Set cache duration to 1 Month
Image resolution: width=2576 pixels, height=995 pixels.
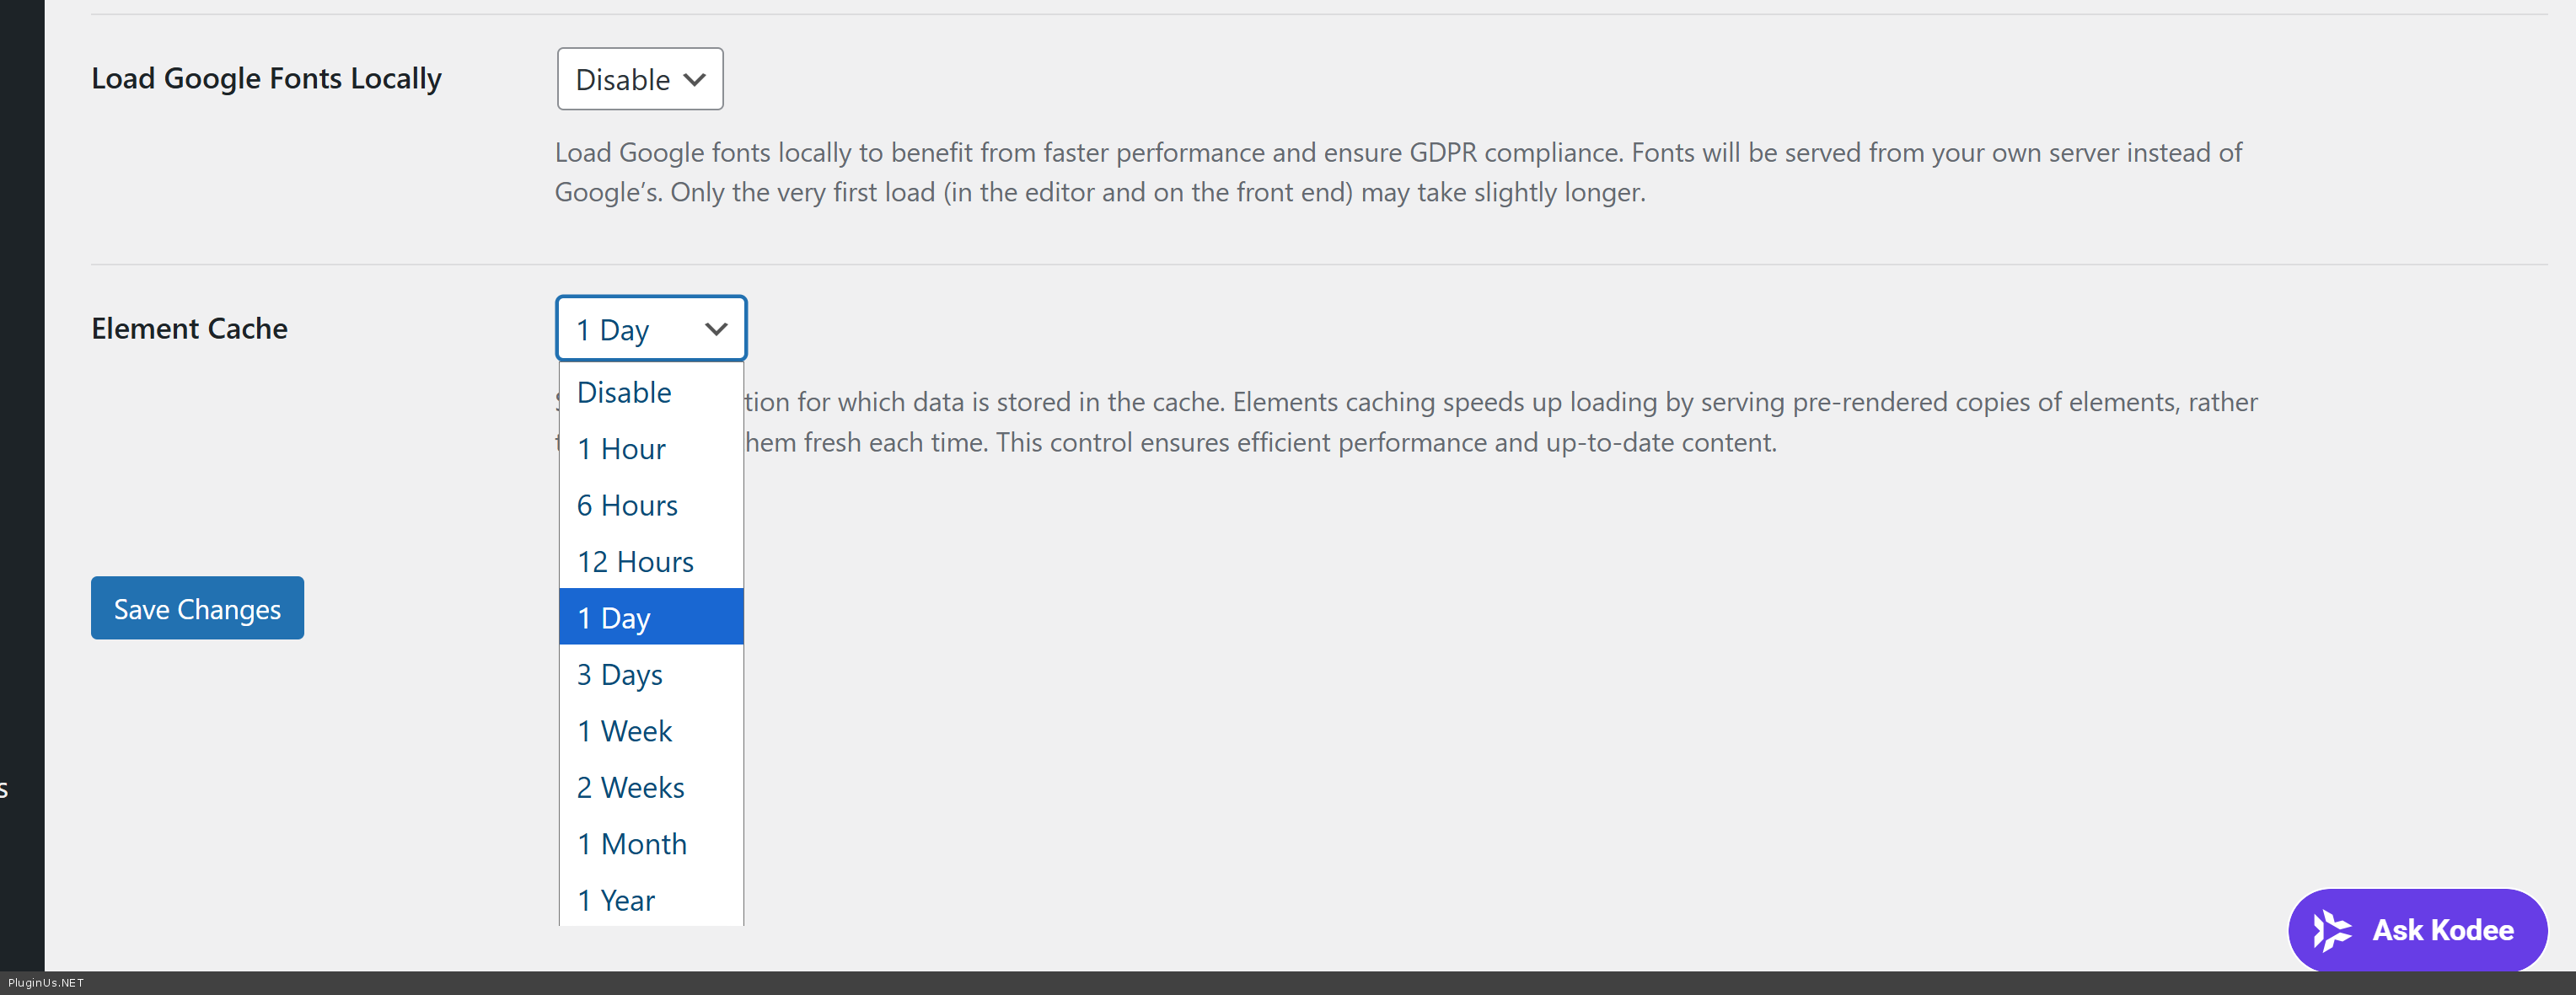pos(632,844)
